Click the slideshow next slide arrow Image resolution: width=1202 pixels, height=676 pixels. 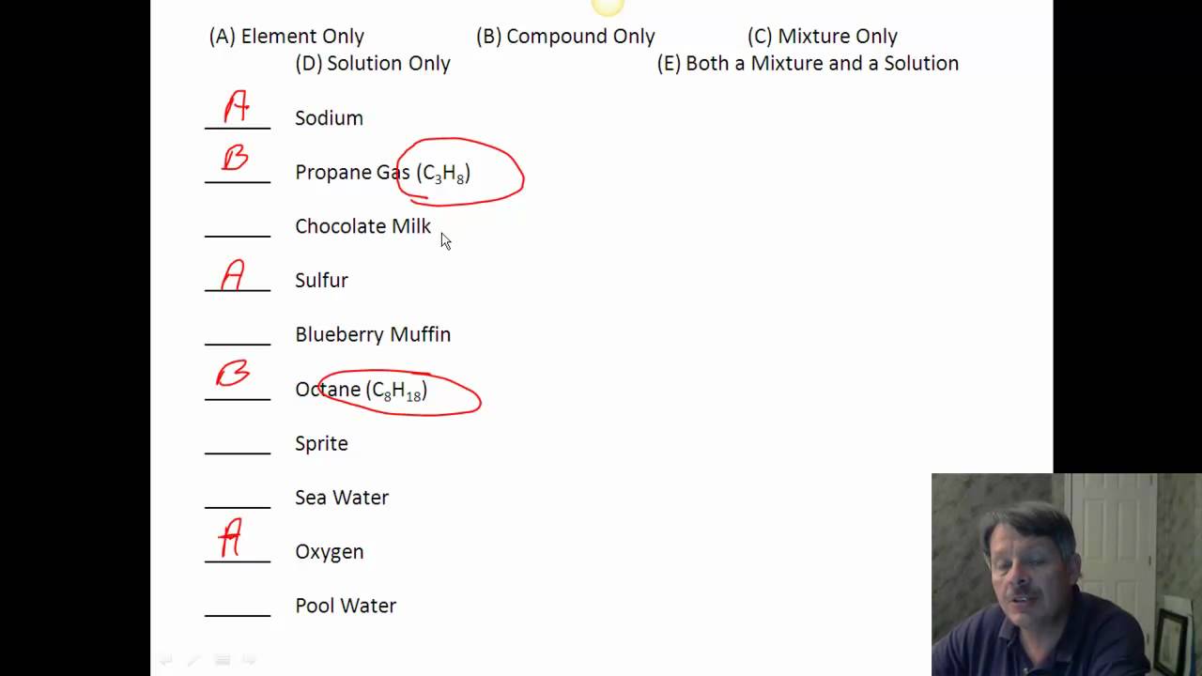[250, 660]
